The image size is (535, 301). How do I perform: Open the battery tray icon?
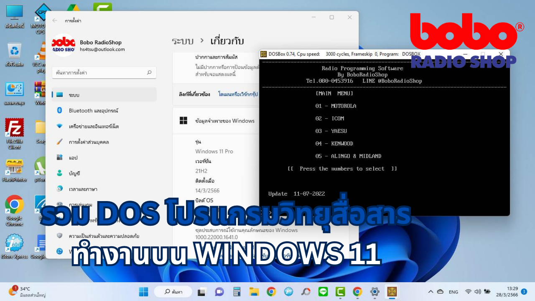[x=487, y=291]
